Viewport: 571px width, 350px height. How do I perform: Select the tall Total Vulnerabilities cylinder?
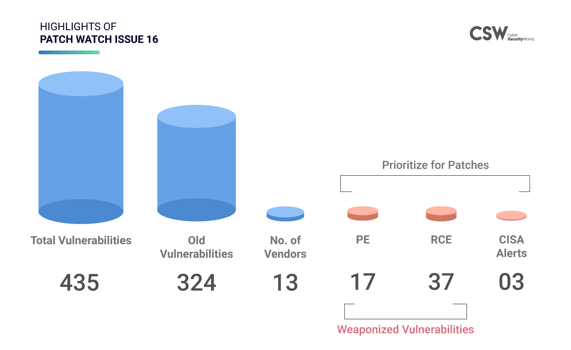tap(81, 147)
